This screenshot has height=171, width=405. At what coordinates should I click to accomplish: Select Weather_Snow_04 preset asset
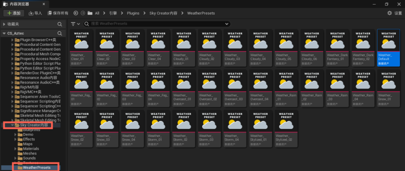[133, 128]
